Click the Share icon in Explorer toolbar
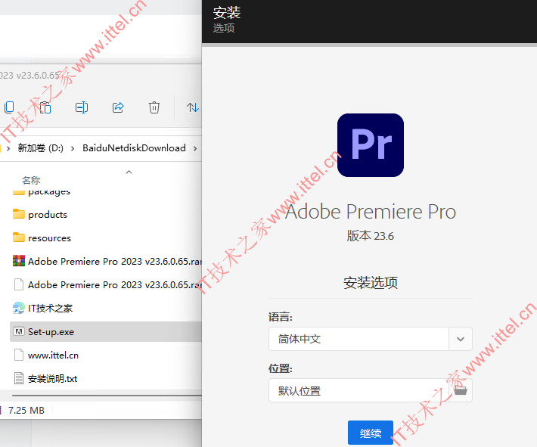 coord(118,107)
